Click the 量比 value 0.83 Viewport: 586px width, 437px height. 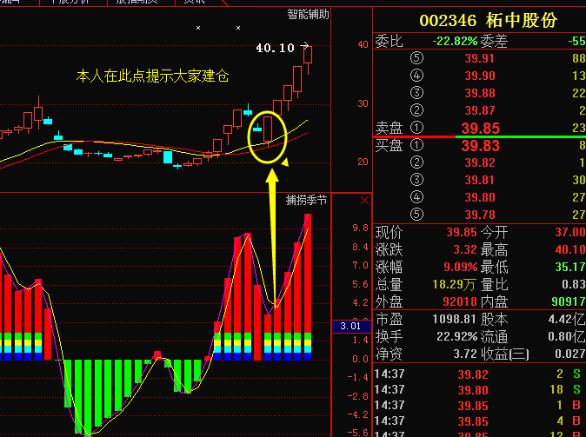(x=574, y=285)
